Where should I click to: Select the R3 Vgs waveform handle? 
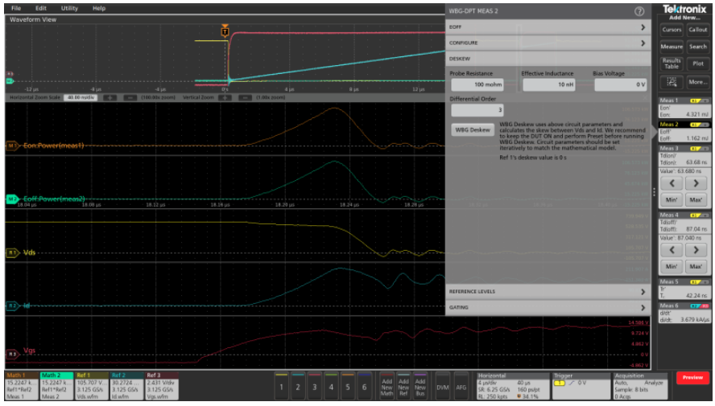(12, 354)
